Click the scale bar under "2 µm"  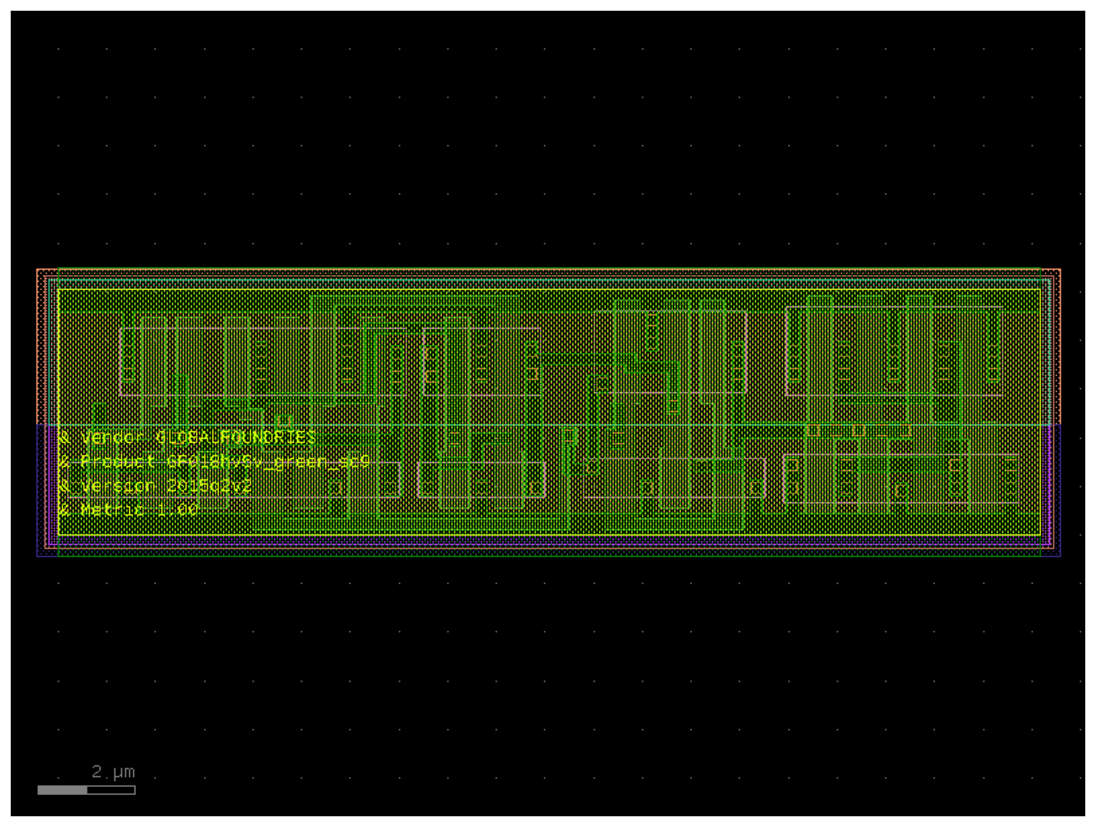87,790
